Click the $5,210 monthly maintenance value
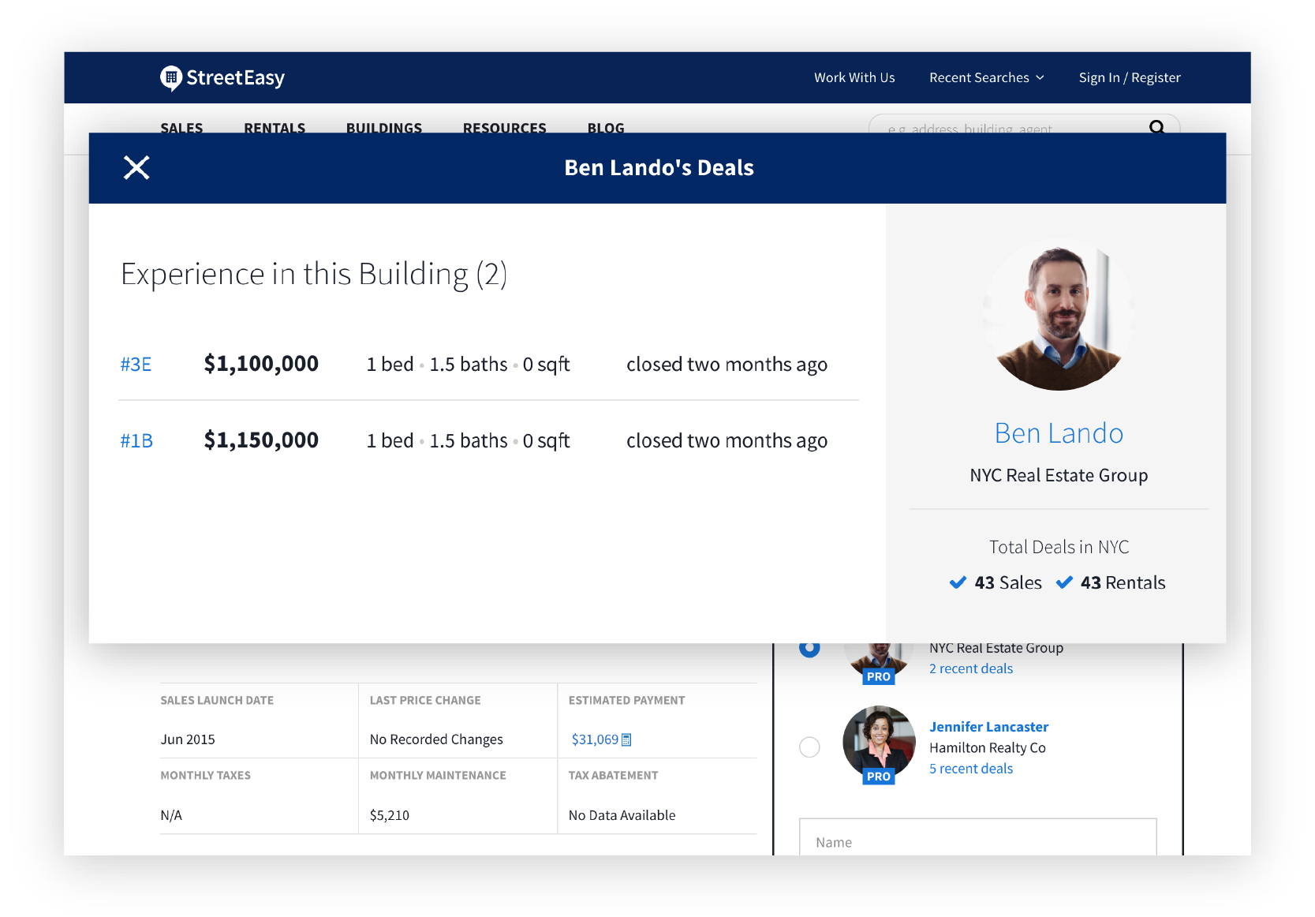 pyautogui.click(x=390, y=815)
